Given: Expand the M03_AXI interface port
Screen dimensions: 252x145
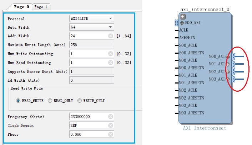Looking at the screenshot, I should tap(228, 79).
